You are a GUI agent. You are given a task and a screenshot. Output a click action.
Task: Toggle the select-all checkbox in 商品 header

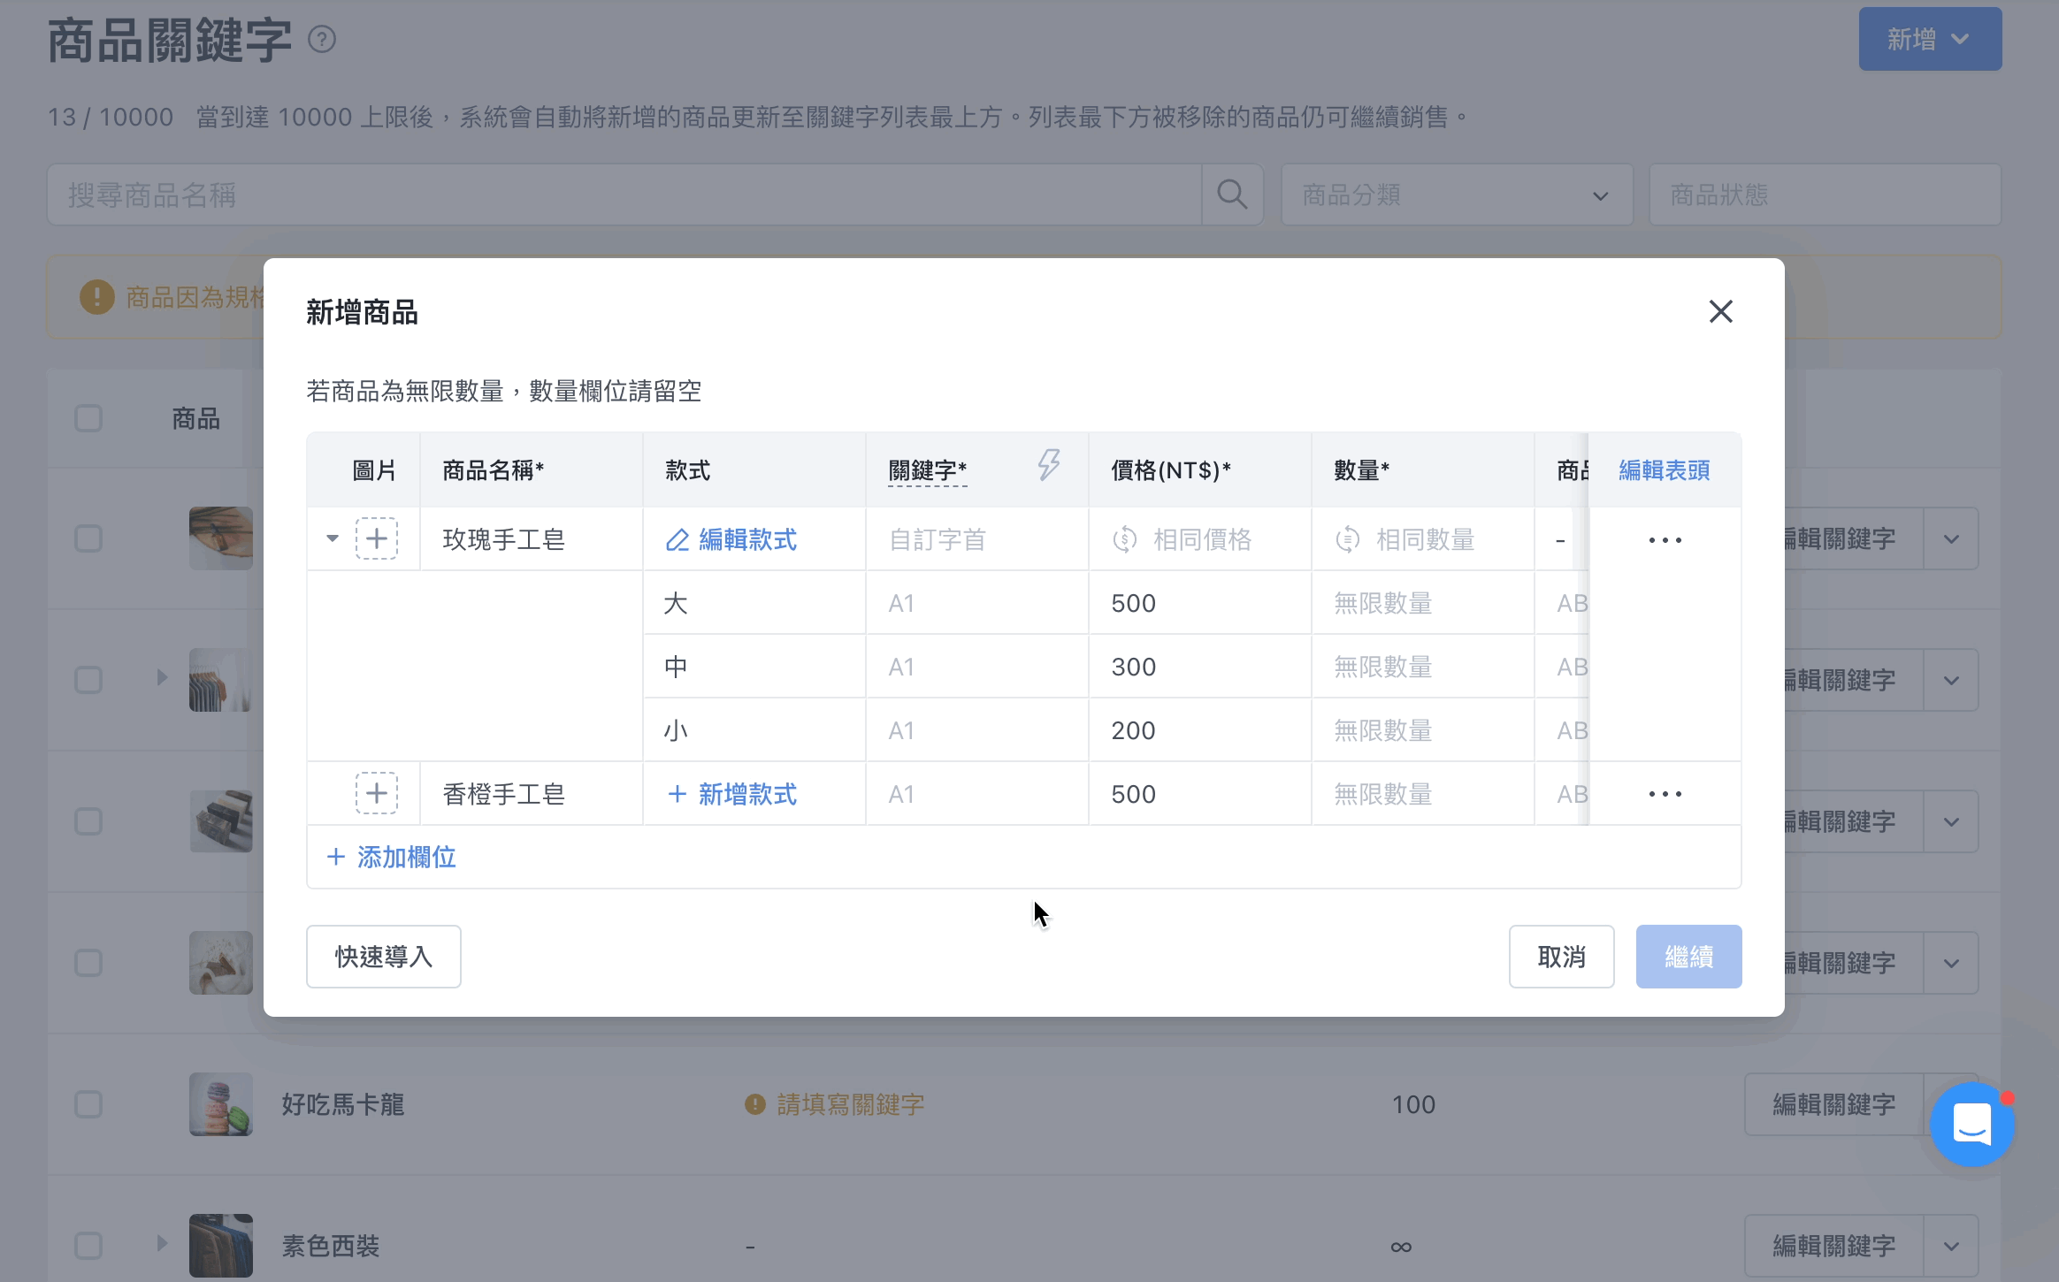coord(88,418)
